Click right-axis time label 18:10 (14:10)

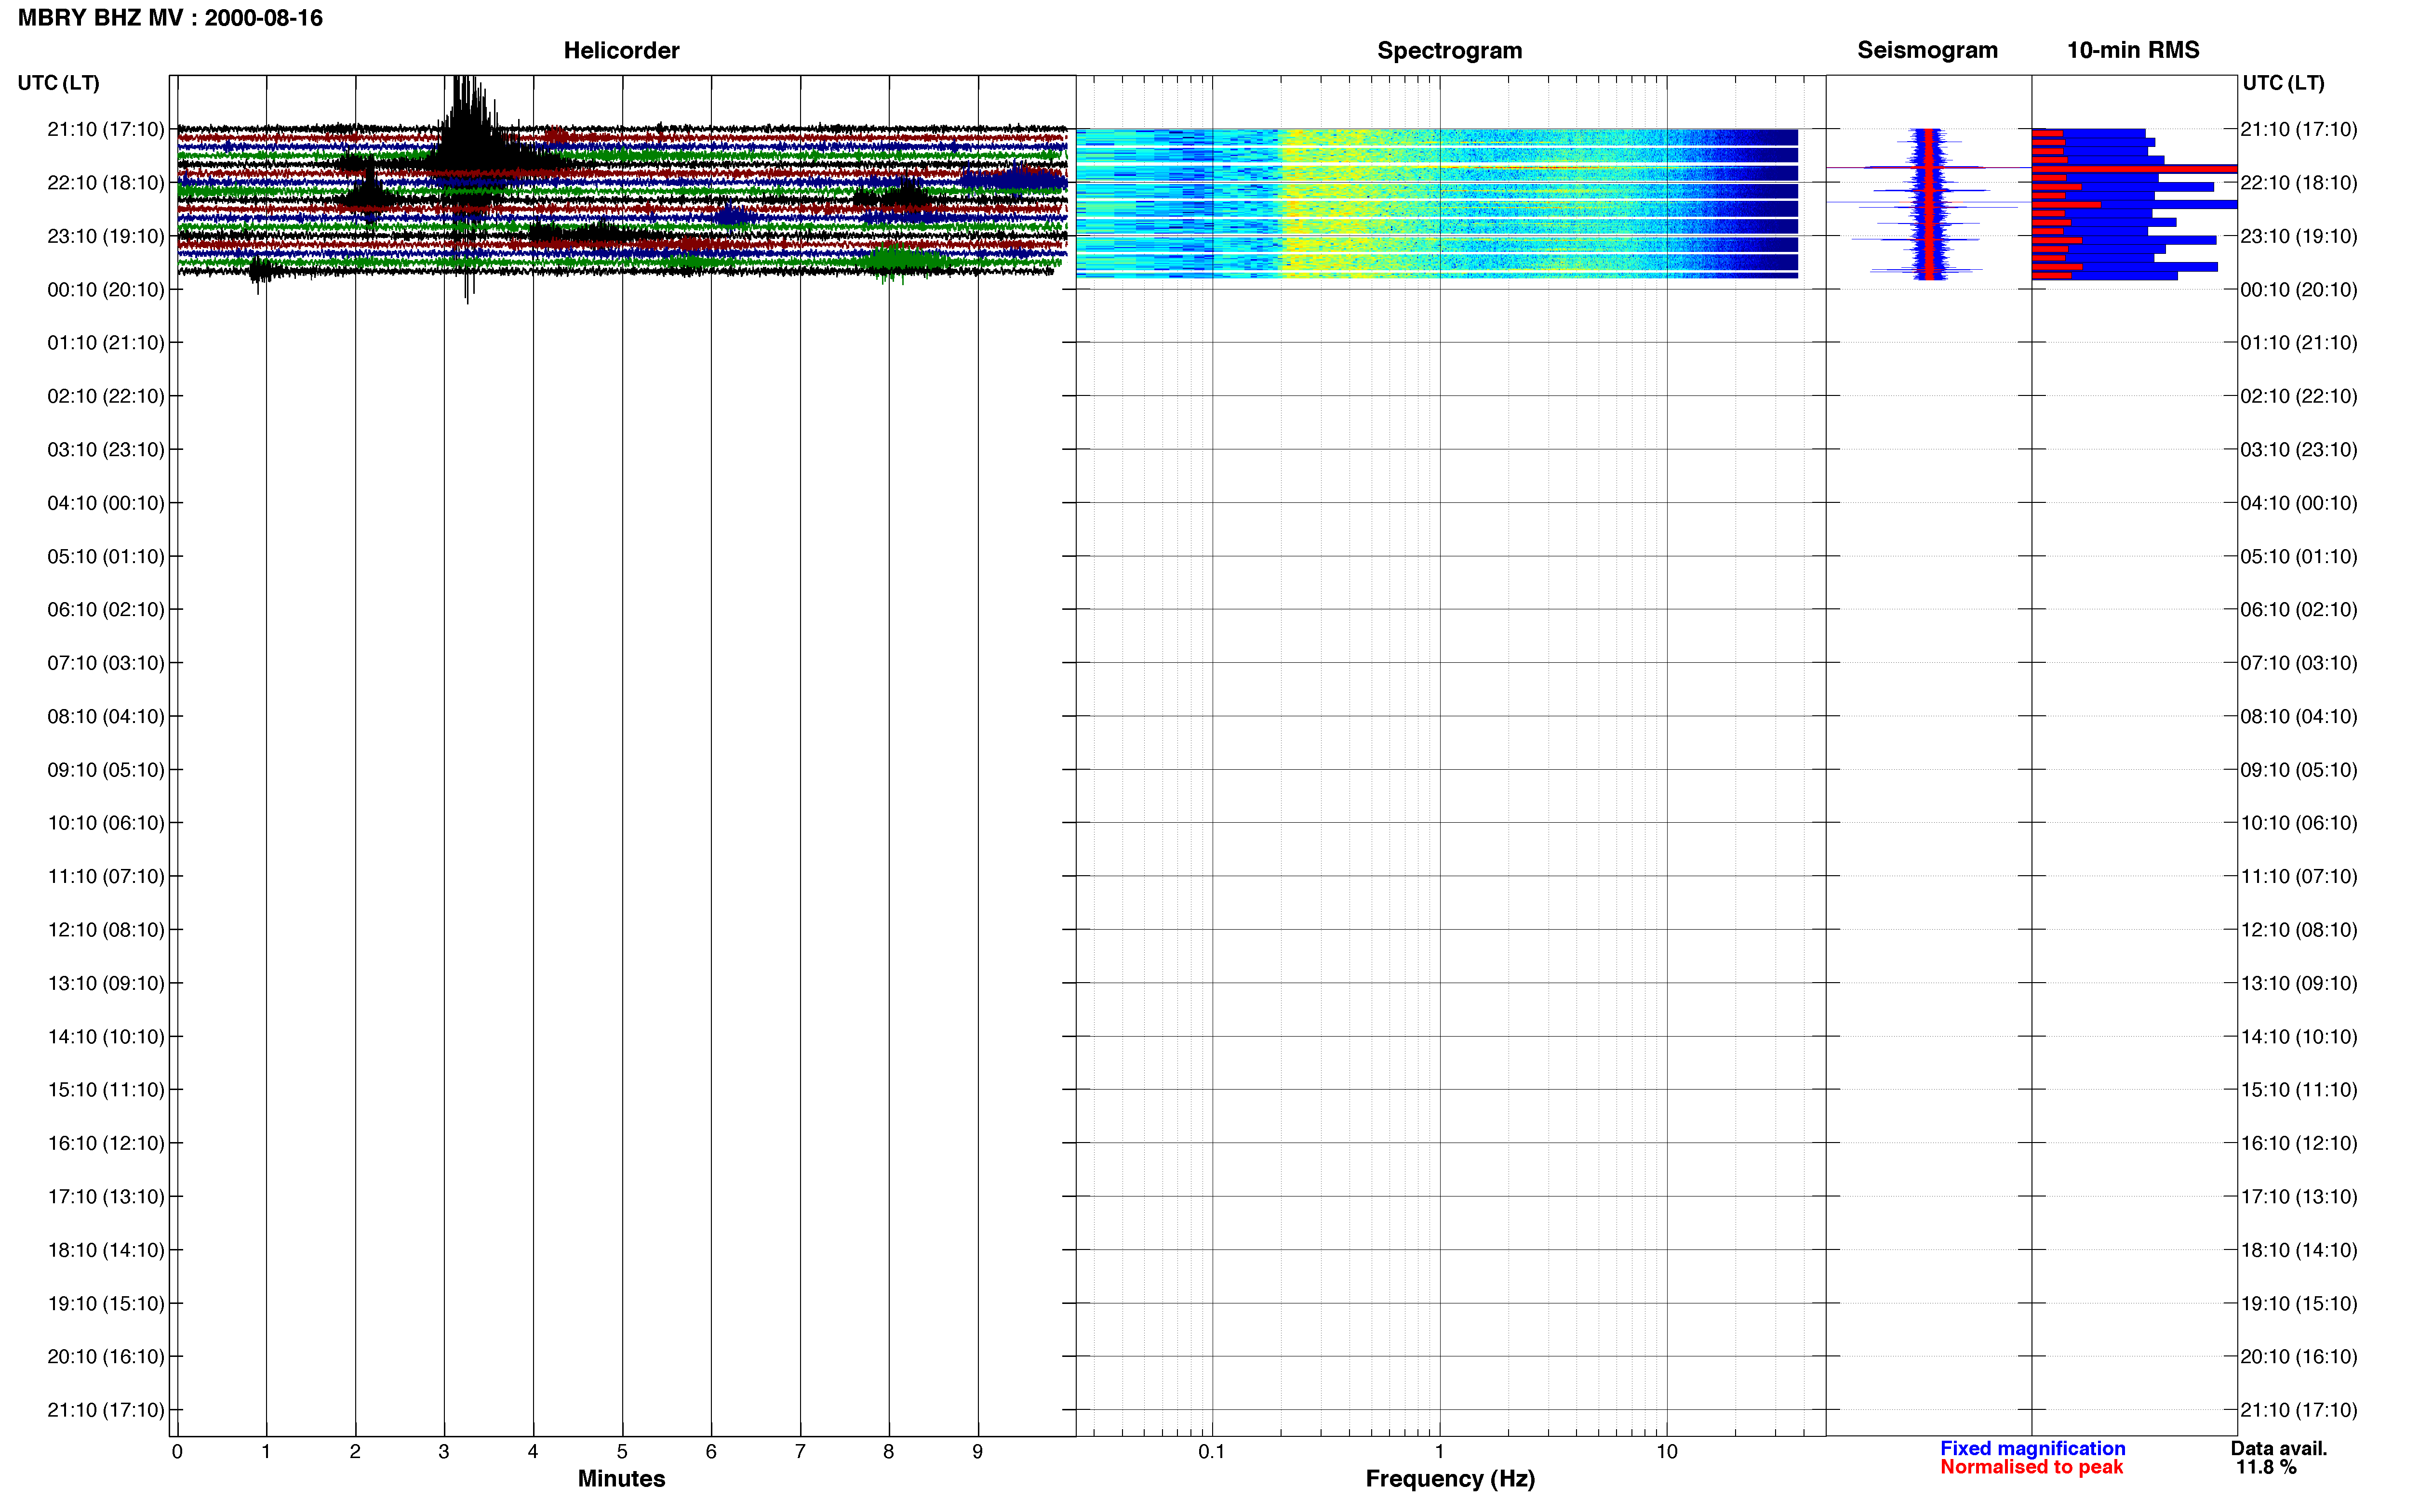pos(2299,1250)
